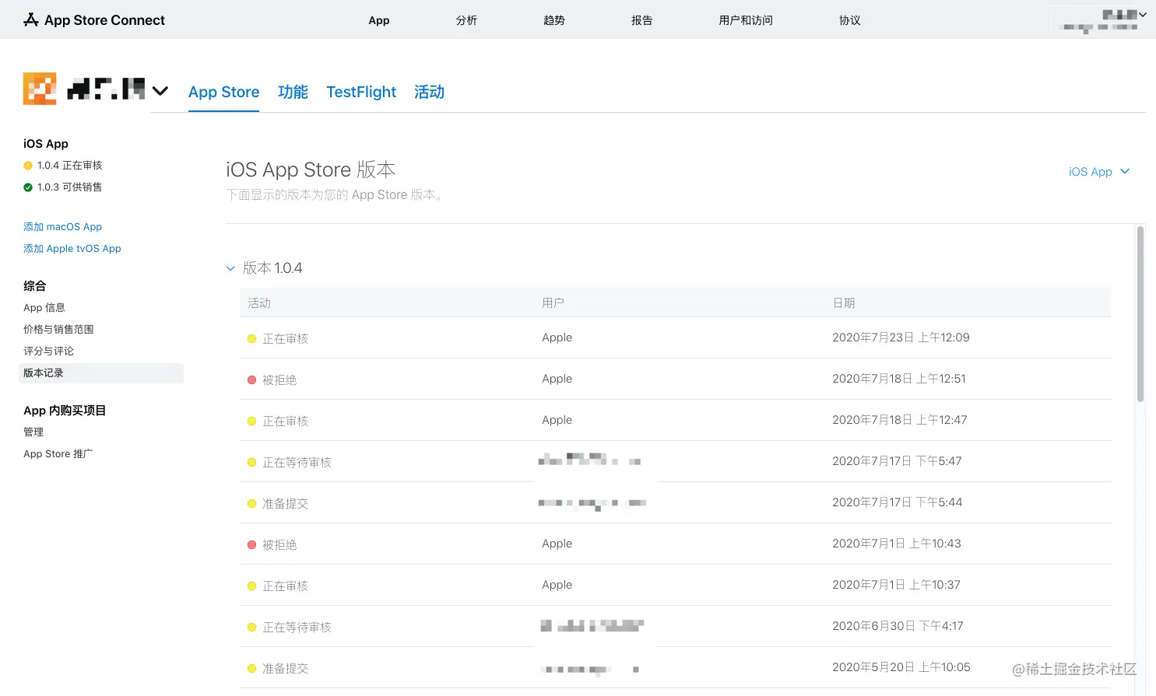Open 价格与销售范围 in the sidebar
The height and width of the screenshot is (696, 1156).
click(x=58, y=330)
